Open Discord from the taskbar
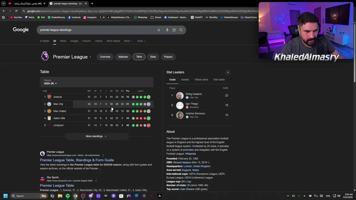Viewport: 356px width, 200px height. (91, 196)
